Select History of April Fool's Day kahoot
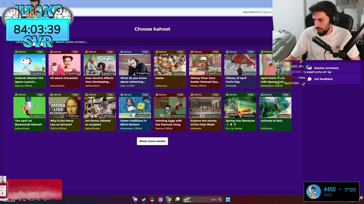This screenshot has height=204, width=364. [240, 69]
